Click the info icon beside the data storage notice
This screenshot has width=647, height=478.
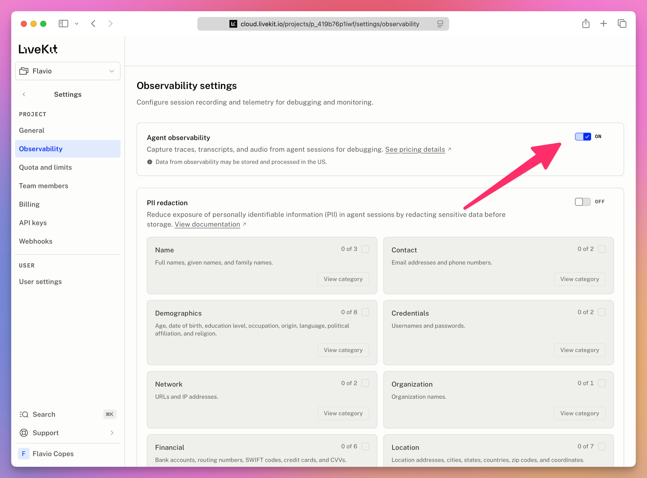pos(150,162)
